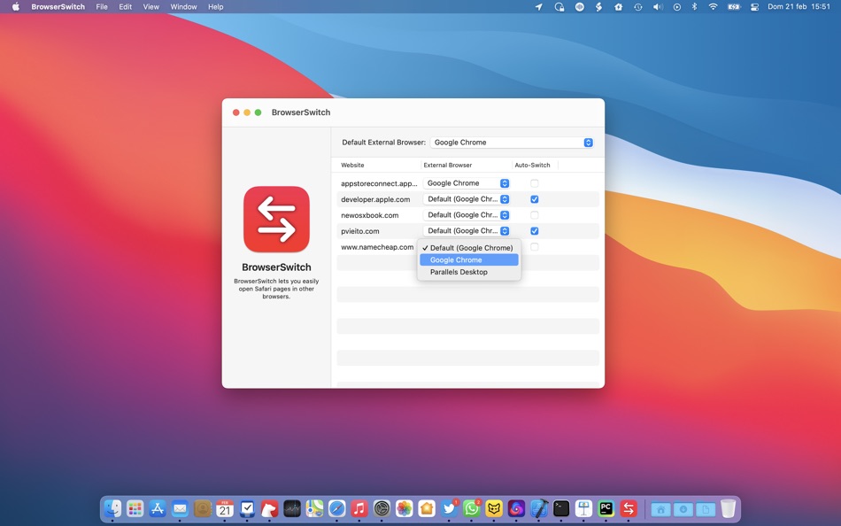This screenshot has width=841, height=526.
Task: Click the Website column header
Action: point(379,165)
